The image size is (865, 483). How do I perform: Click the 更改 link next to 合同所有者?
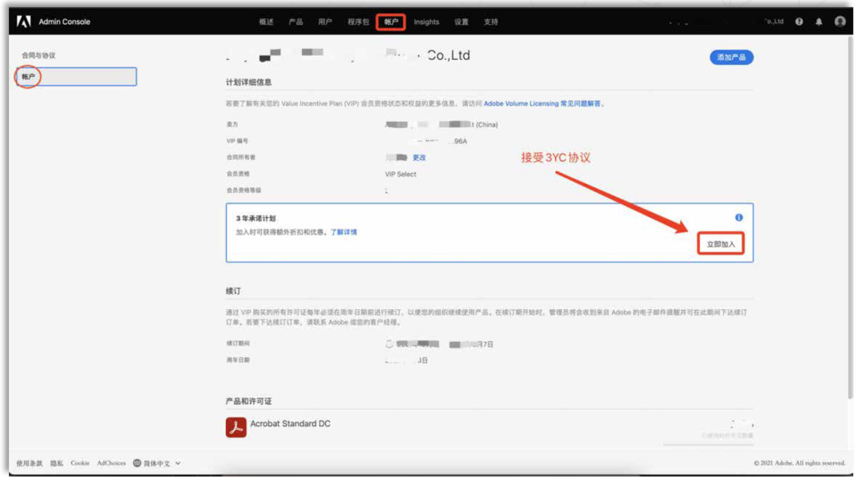tap(420, 158)
